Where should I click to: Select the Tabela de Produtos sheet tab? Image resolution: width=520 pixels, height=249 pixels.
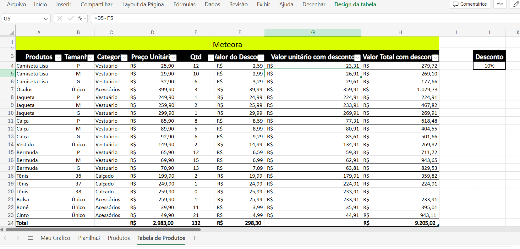161,238
